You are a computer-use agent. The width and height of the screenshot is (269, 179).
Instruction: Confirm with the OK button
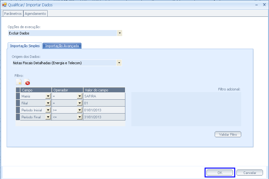pyautogui.click(x=220, y=173)
